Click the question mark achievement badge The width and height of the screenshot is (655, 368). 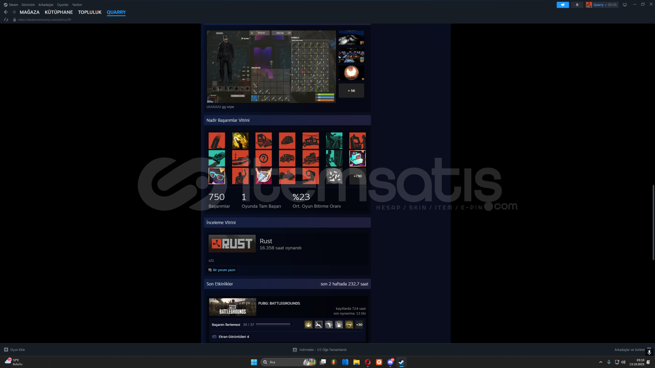264,158
